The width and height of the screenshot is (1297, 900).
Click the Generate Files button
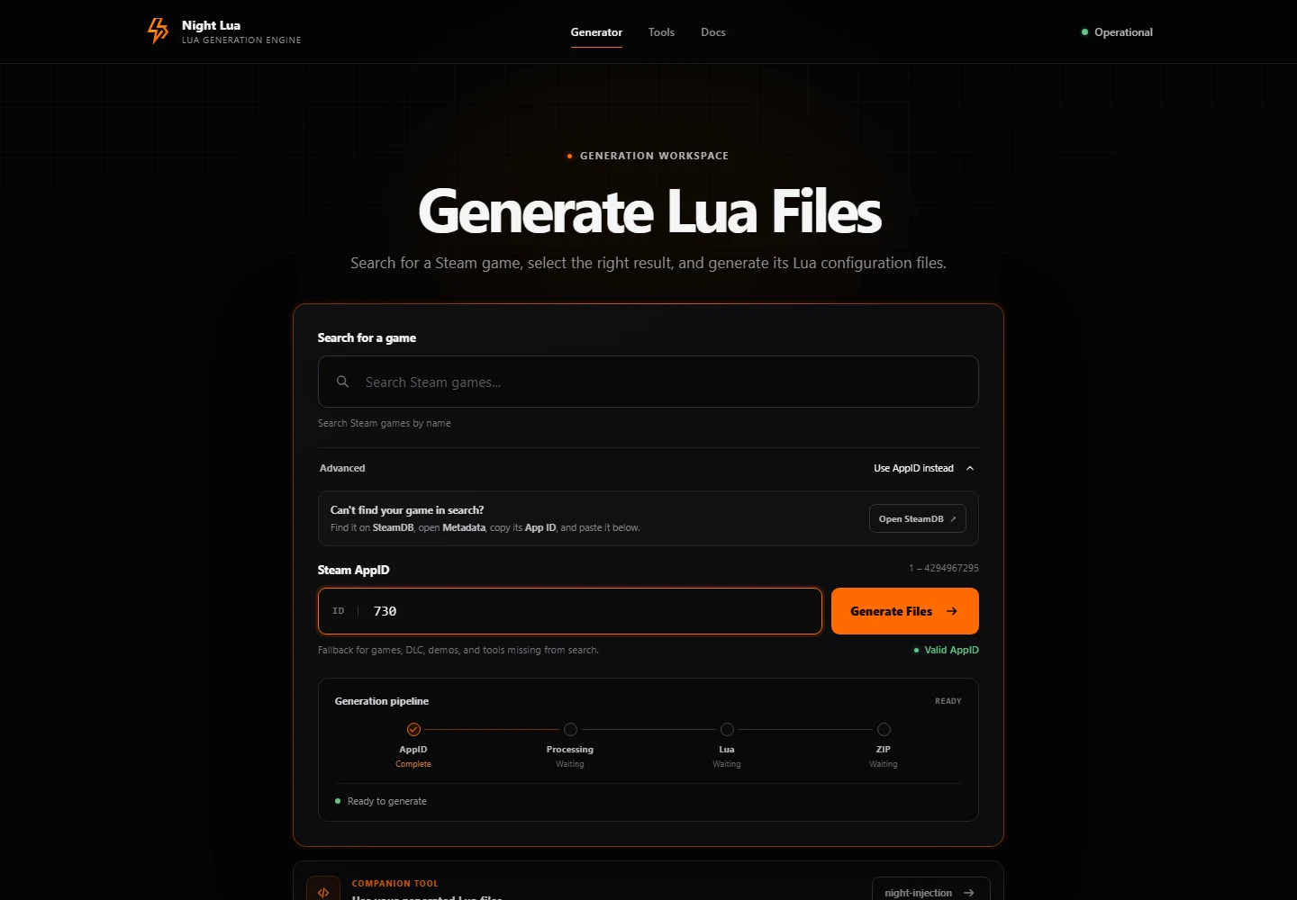[x=904, y=611]
